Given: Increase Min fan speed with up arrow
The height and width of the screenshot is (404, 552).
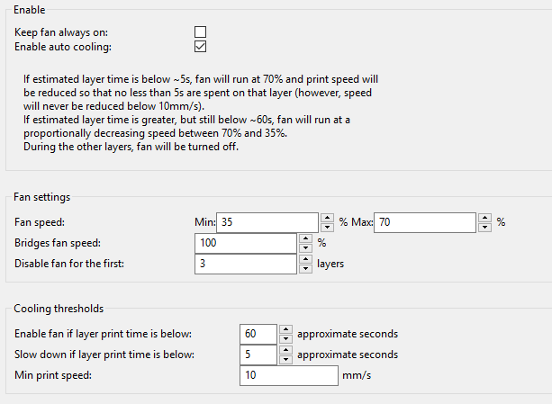Looking at the screenshot, I should pos(328,218).
